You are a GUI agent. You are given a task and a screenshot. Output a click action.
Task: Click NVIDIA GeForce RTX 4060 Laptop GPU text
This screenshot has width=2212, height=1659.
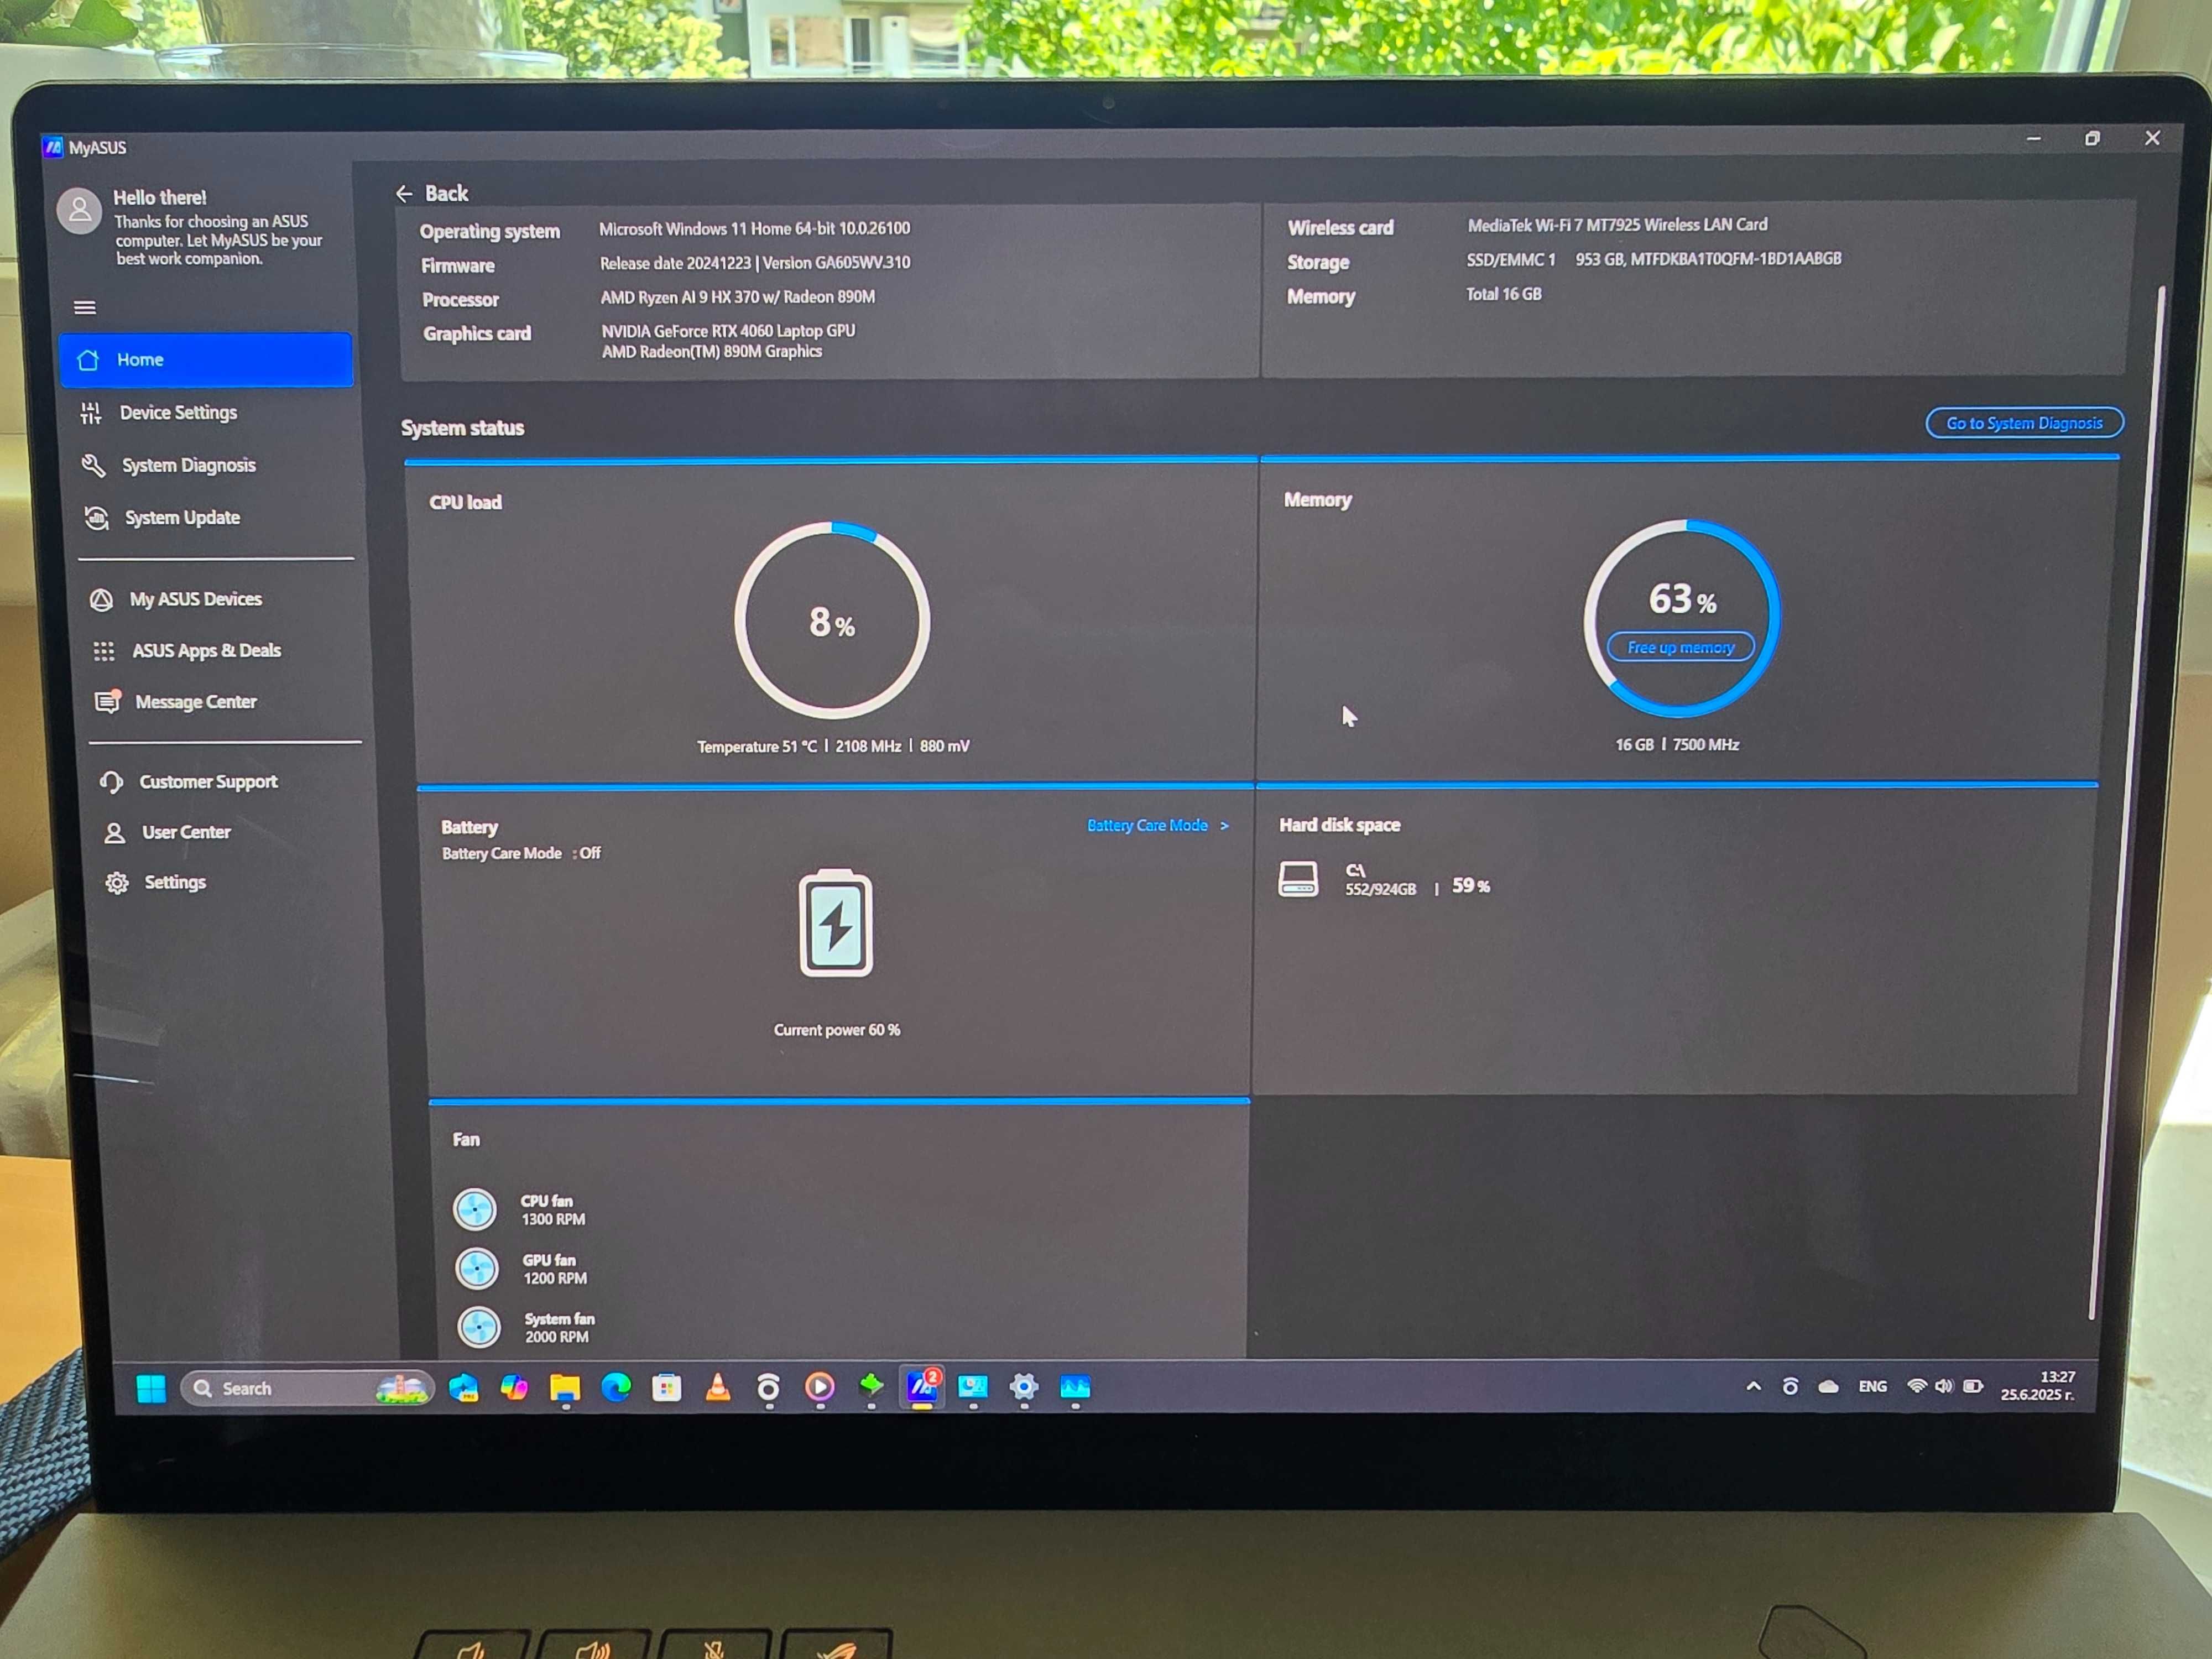[728, 331]
